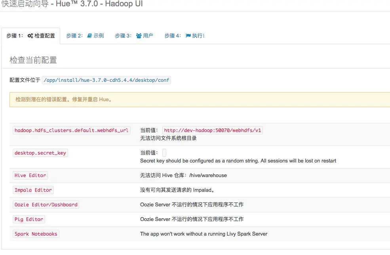Click the Oozie Editor/Dashboard label
This screenshot has height=255, width=390.
46,205
